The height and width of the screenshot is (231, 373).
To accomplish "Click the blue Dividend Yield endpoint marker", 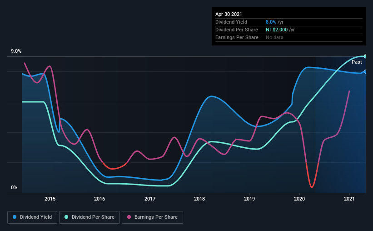I will pos(365,72).
